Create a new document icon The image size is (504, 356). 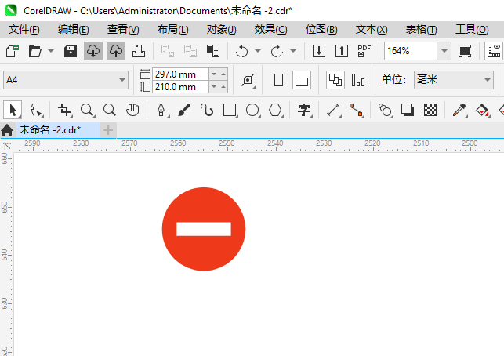point(13,51)
